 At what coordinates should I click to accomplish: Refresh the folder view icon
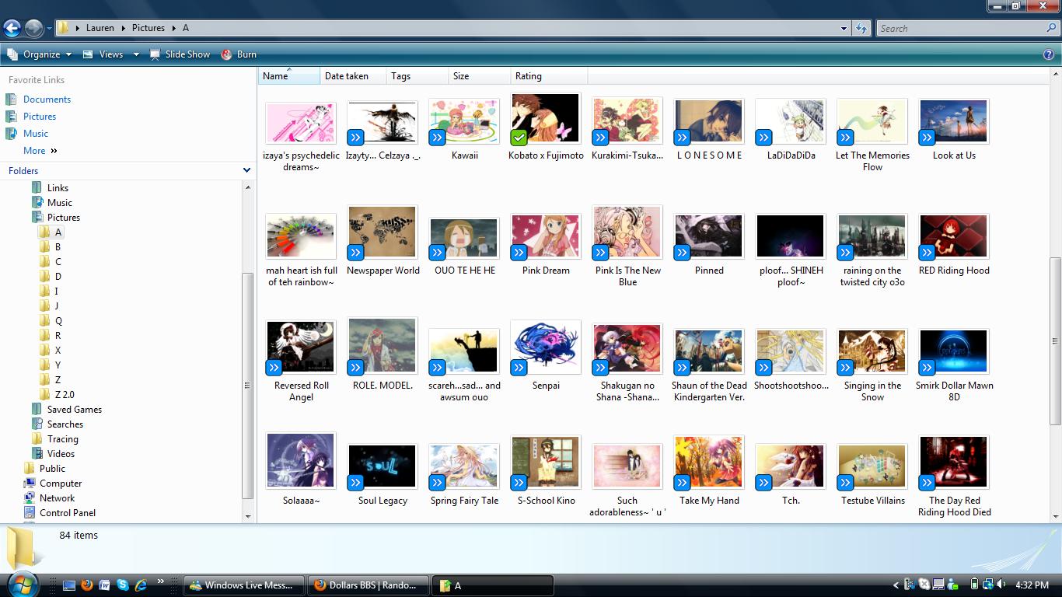coord(861,28)
